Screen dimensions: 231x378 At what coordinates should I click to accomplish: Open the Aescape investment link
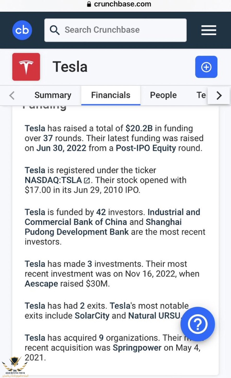tap(41, 284)
